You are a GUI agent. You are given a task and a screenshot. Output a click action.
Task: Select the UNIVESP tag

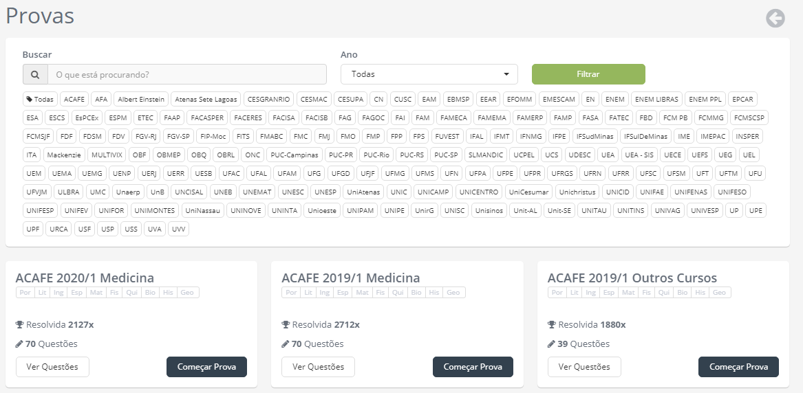pos(705,210)
